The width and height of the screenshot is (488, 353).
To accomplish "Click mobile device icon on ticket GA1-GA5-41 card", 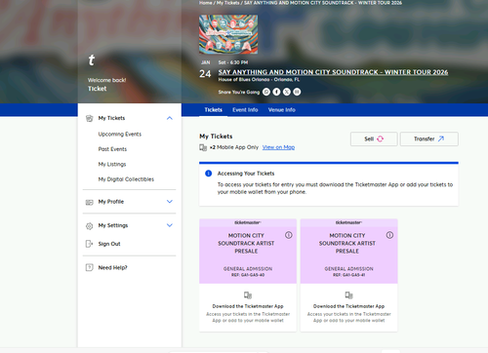I will 348,295.
